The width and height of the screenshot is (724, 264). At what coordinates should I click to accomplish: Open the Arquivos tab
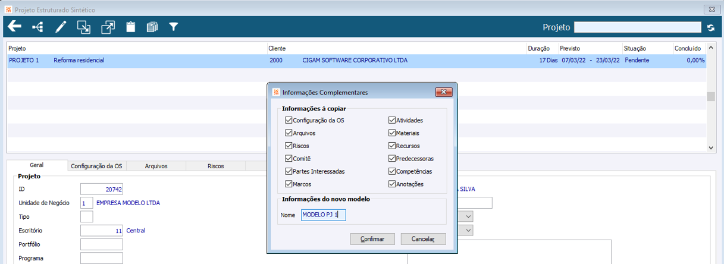(x=156, y=166)
